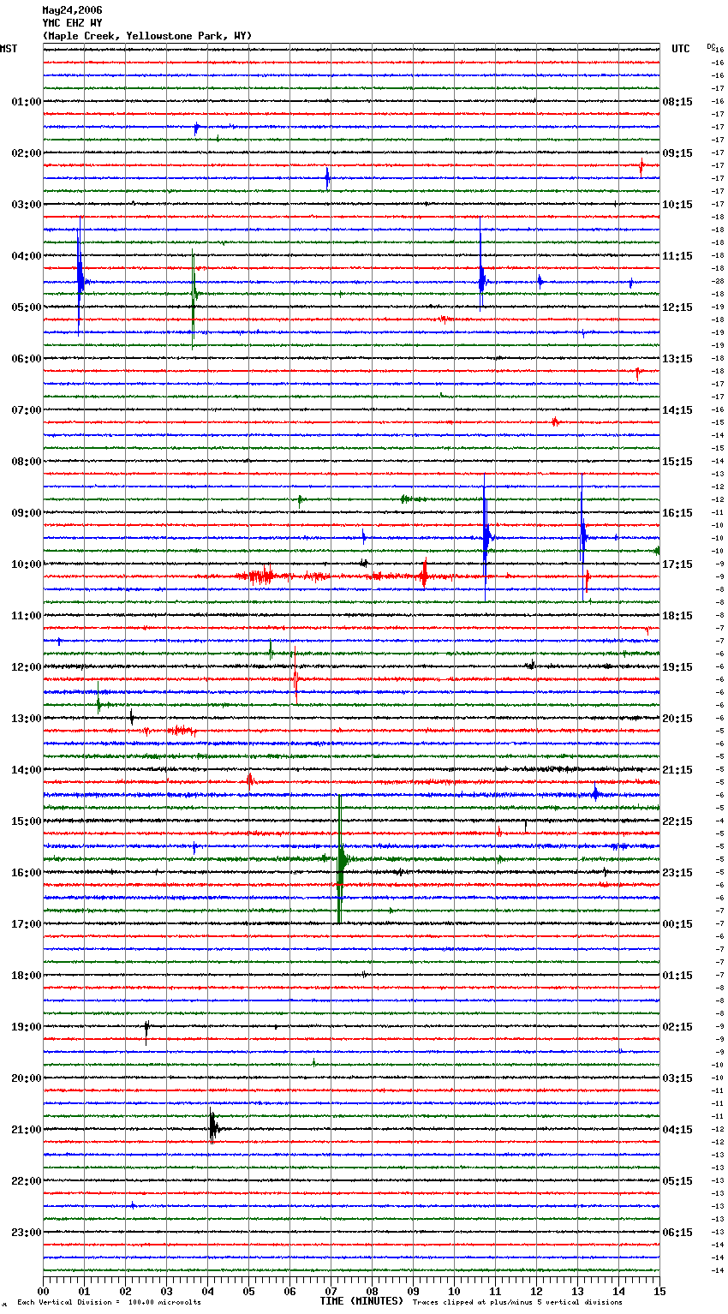This screenshot has width=728, height=1314.
Task: Click the TIME (MINUTES) axis title
Action: coord(361,1301)
